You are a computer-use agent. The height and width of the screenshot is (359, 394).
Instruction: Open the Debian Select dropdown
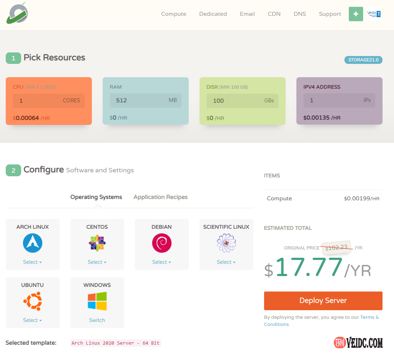(161, 262)
